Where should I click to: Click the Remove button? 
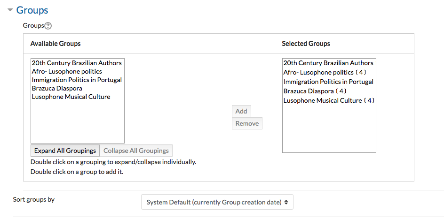coord(247,123)
